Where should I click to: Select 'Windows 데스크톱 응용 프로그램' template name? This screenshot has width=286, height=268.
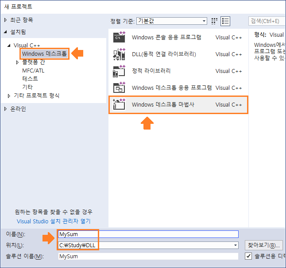tap(172, 88)
